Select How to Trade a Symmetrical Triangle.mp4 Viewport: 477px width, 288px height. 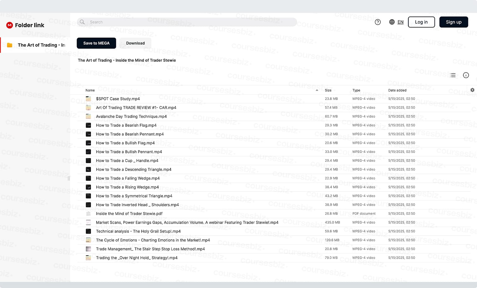pos(134,196)
